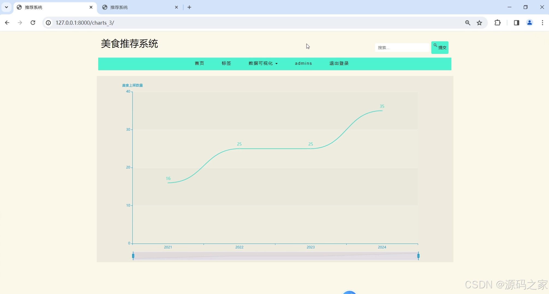Open the tab search chevron at top left
The height and width of the screenshot is (294, 549).
7,7
